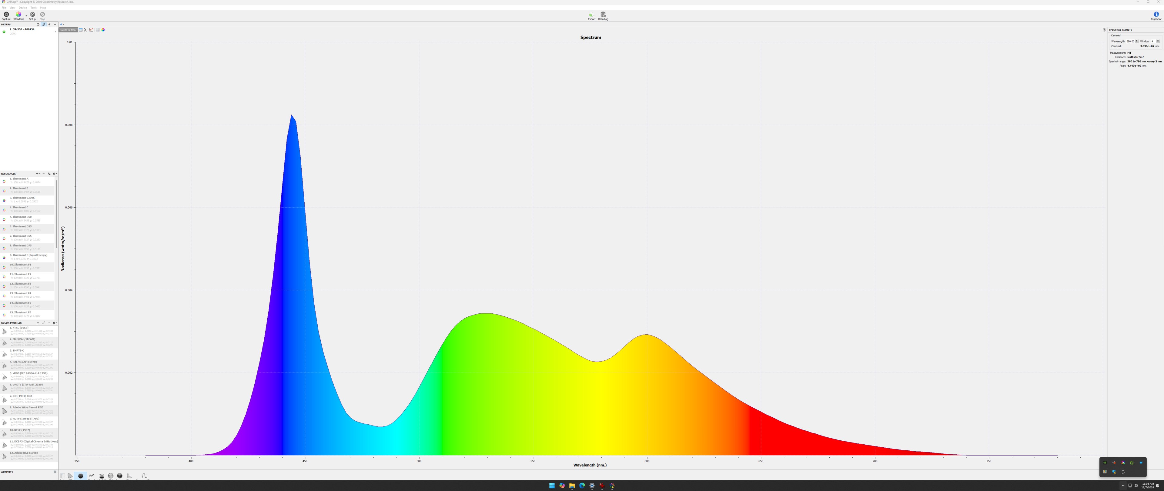
Task: Click the dark sphere T view tab icon
Action: click(x=120, y=476)
